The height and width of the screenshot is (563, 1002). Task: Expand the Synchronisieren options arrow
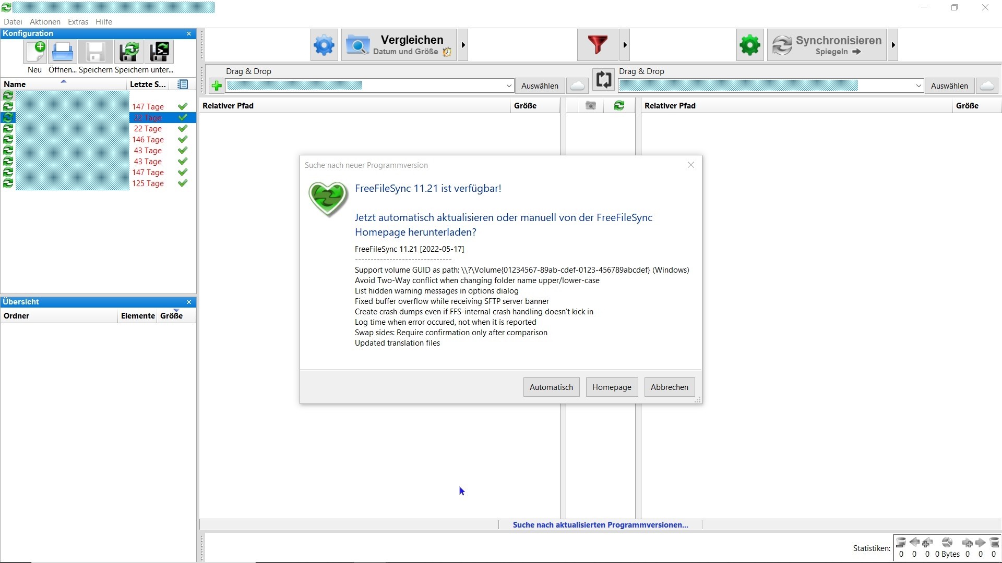click(893, 45)
